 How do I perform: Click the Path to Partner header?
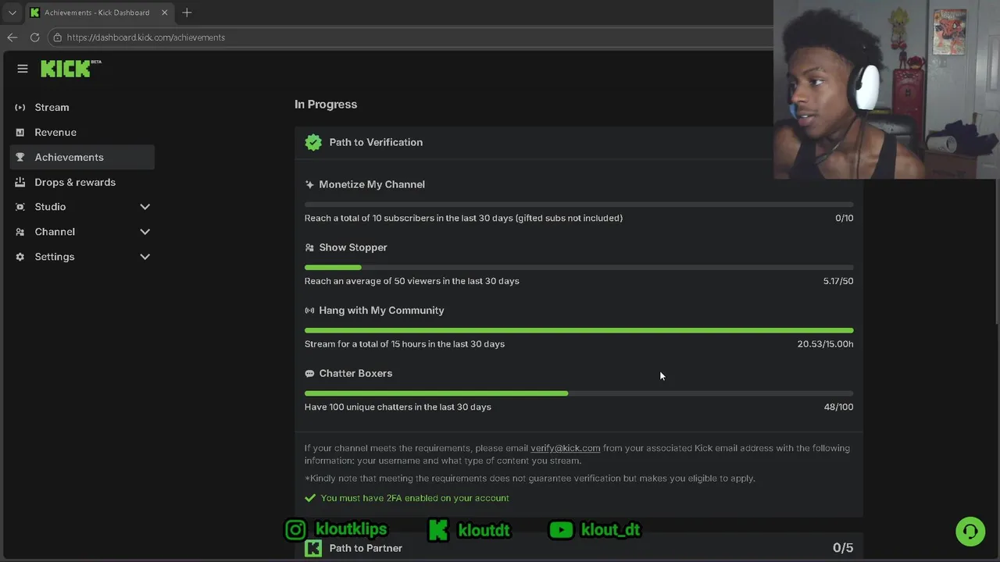click(x=579, y=548)
